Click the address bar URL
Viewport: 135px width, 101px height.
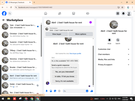pos(35,7)
